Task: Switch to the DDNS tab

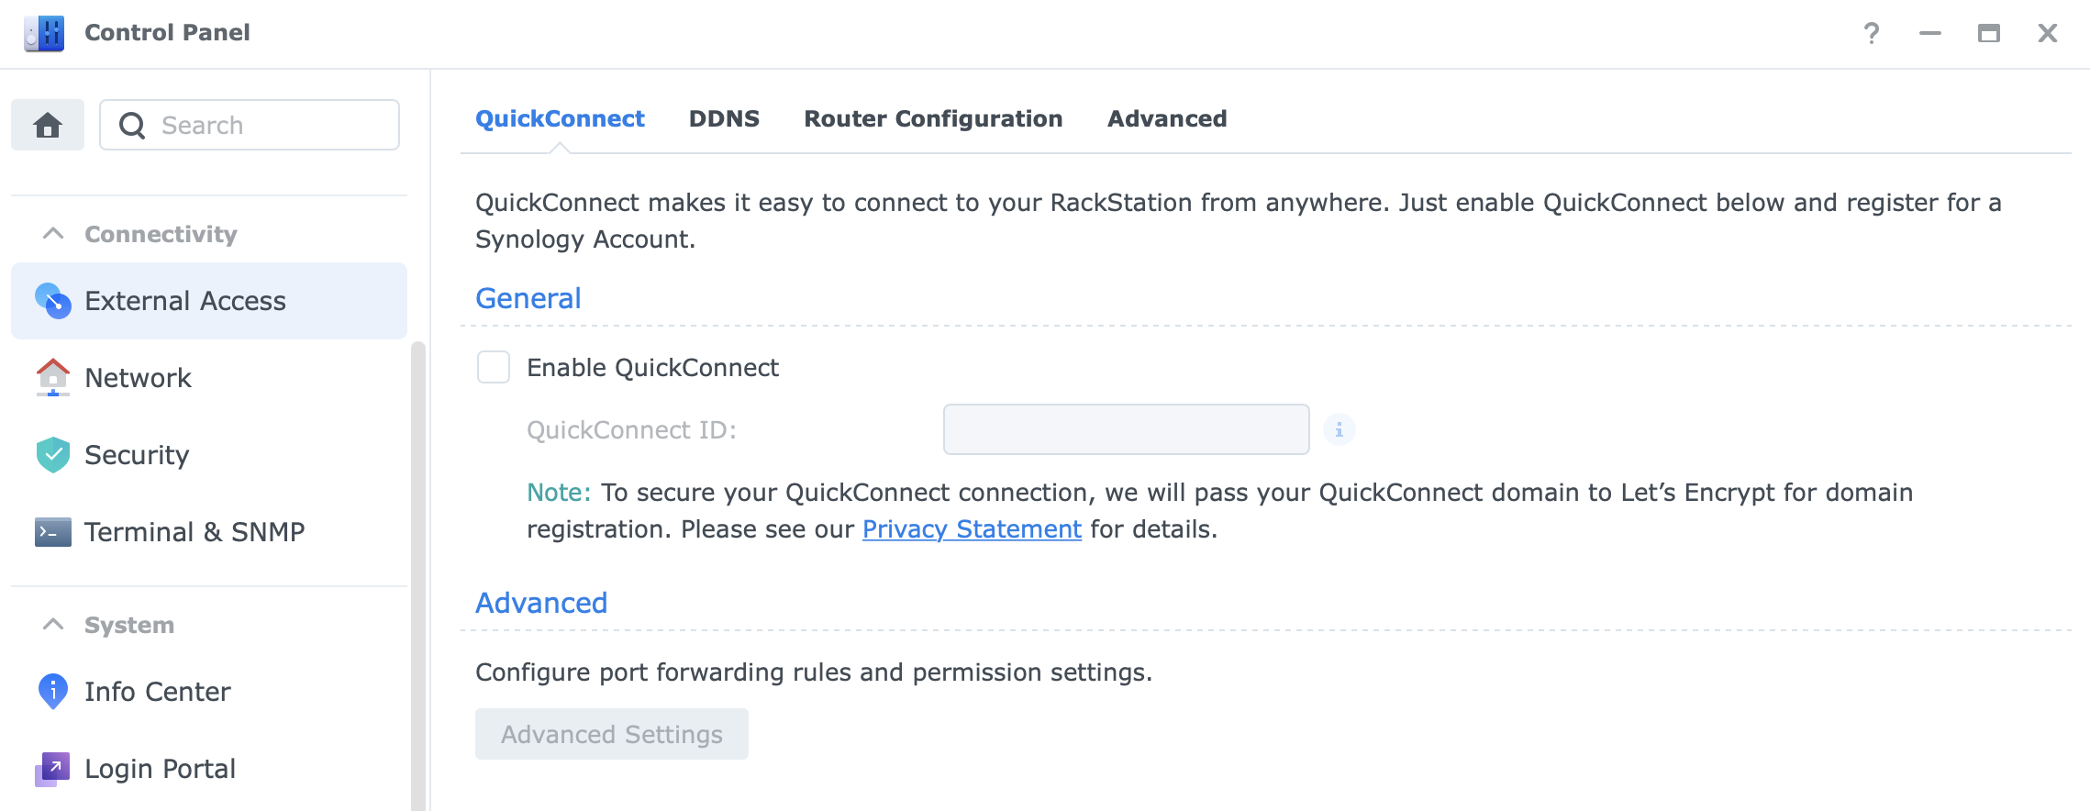Action: [x=724, y=119]
